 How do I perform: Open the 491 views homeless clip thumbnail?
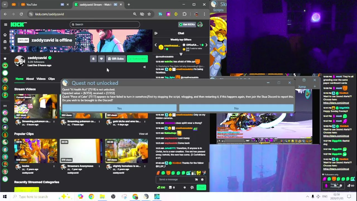tap(126, 151)
